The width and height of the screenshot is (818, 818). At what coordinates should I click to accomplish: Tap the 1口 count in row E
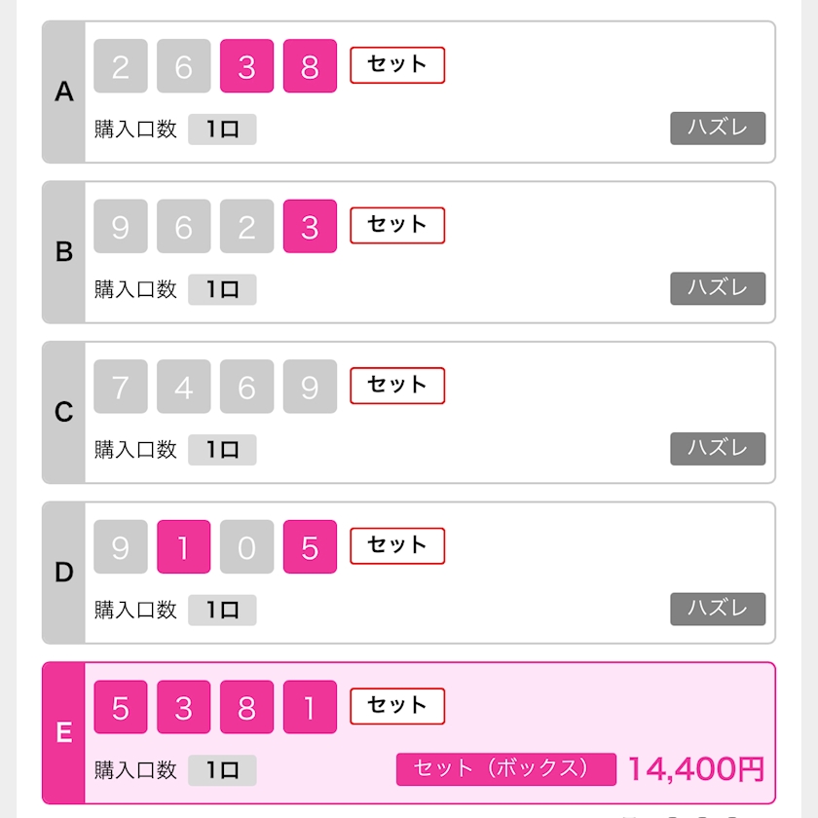[x=222, y=770]
